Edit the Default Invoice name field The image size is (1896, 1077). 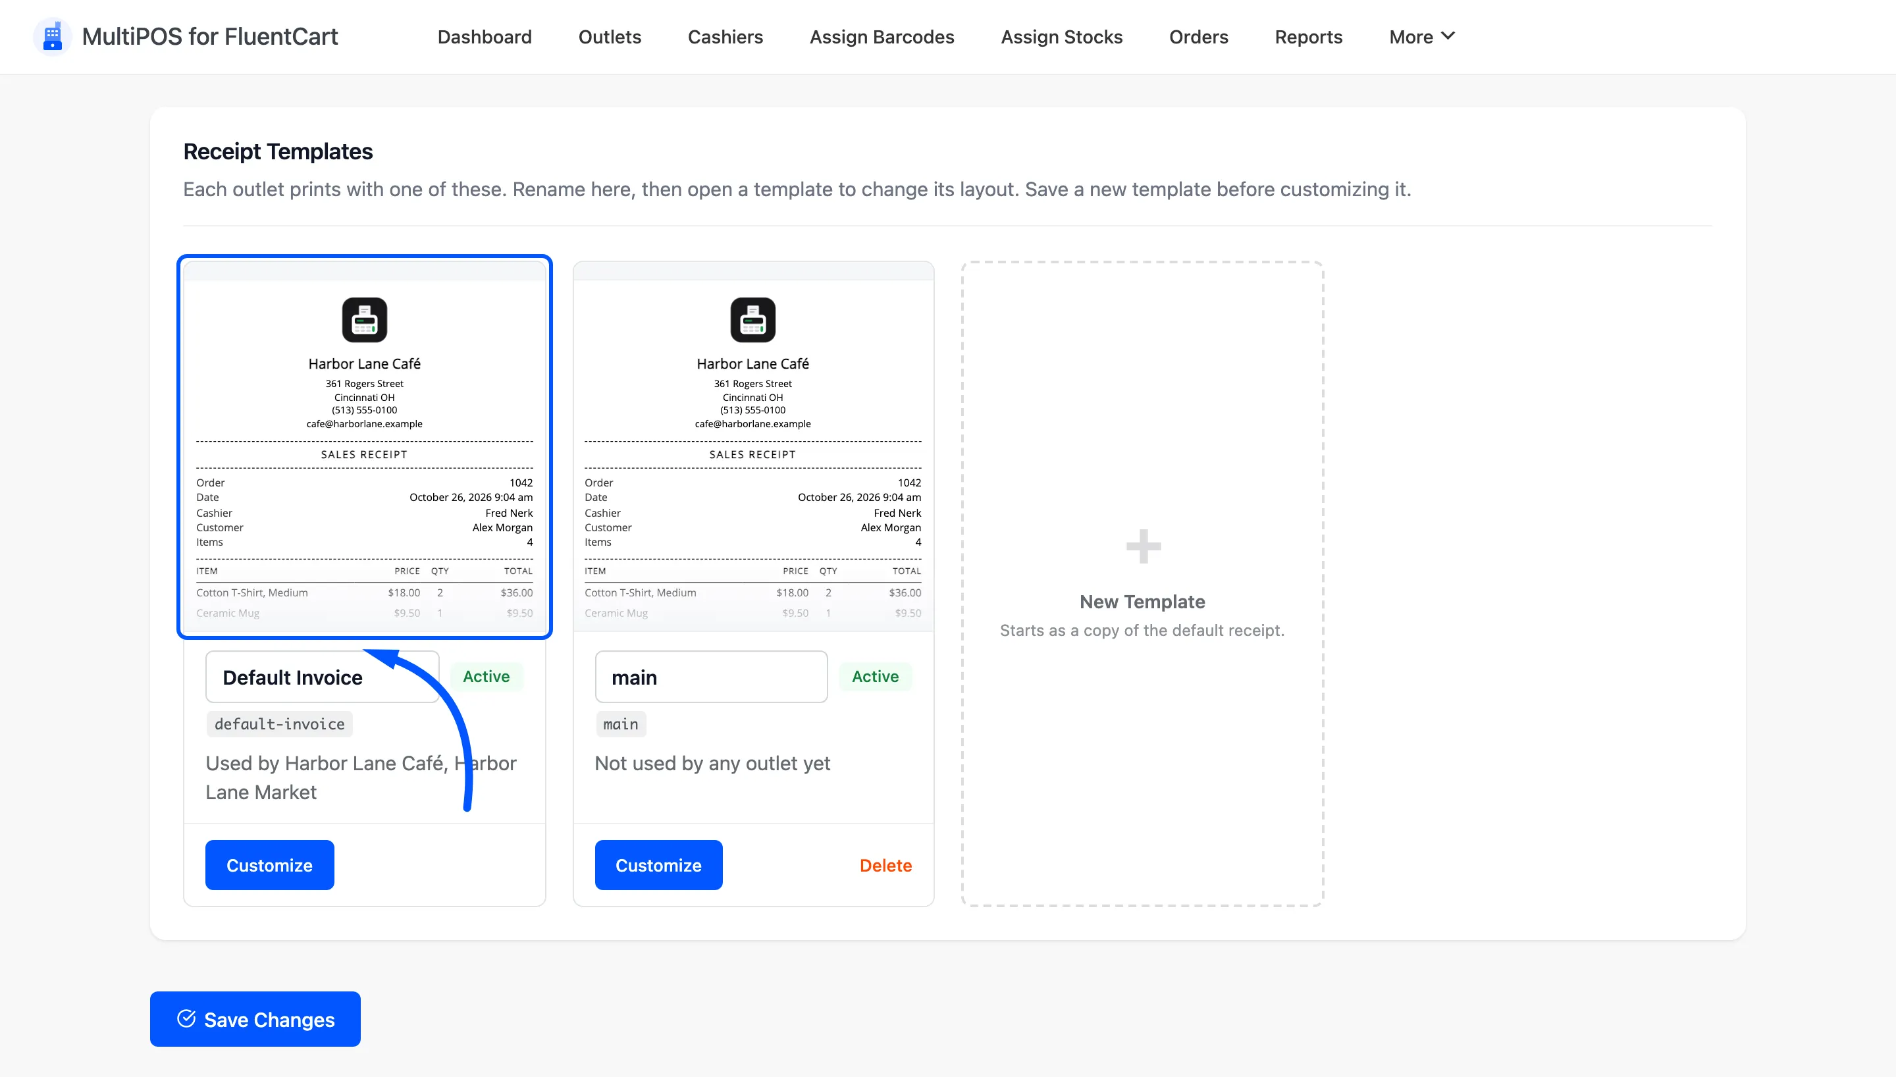pyautogui.click(x=323, y=676)
